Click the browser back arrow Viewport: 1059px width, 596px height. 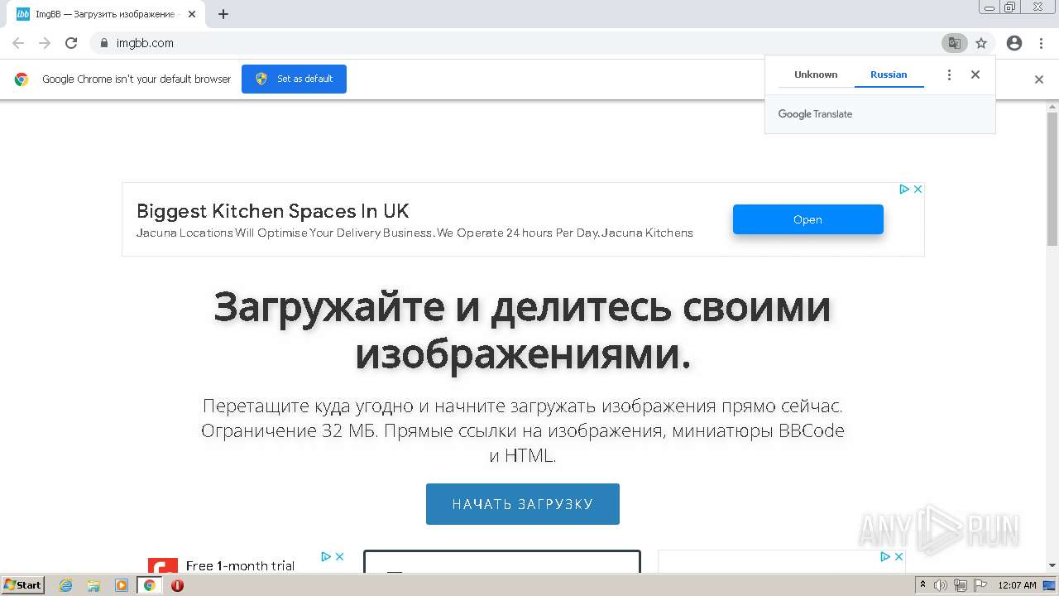click(x=18, y=43)
